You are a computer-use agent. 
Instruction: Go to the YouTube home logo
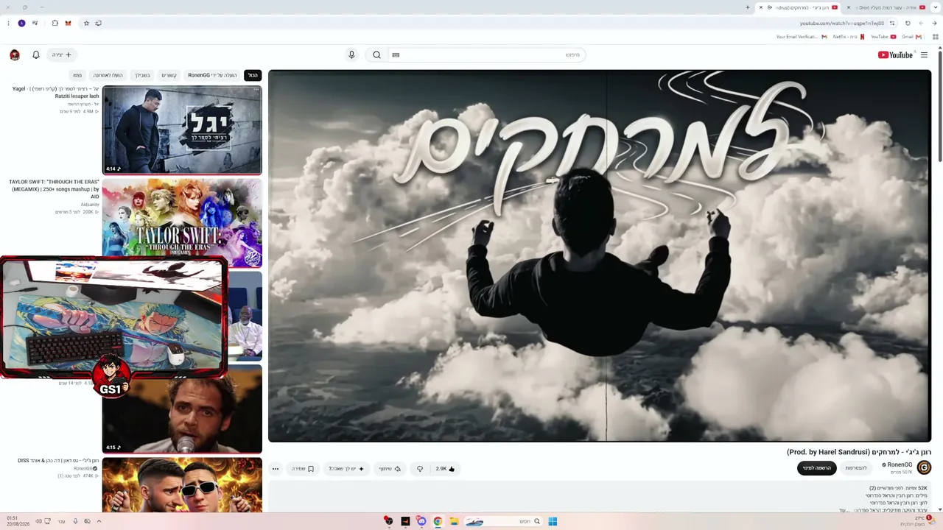click(x=895, y=54)
